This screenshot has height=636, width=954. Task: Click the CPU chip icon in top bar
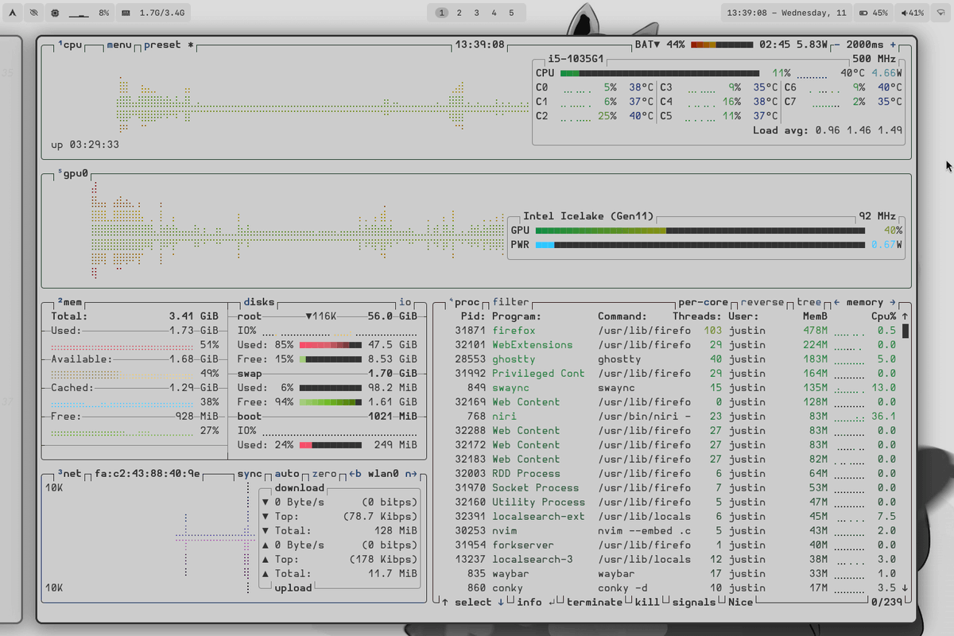(55, 14)
